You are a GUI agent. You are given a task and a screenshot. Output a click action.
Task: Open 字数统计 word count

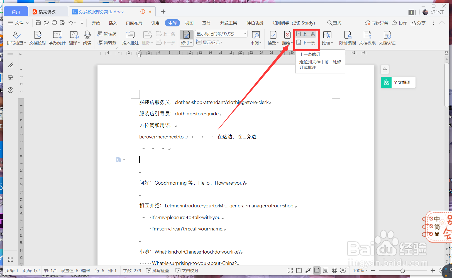57,38
